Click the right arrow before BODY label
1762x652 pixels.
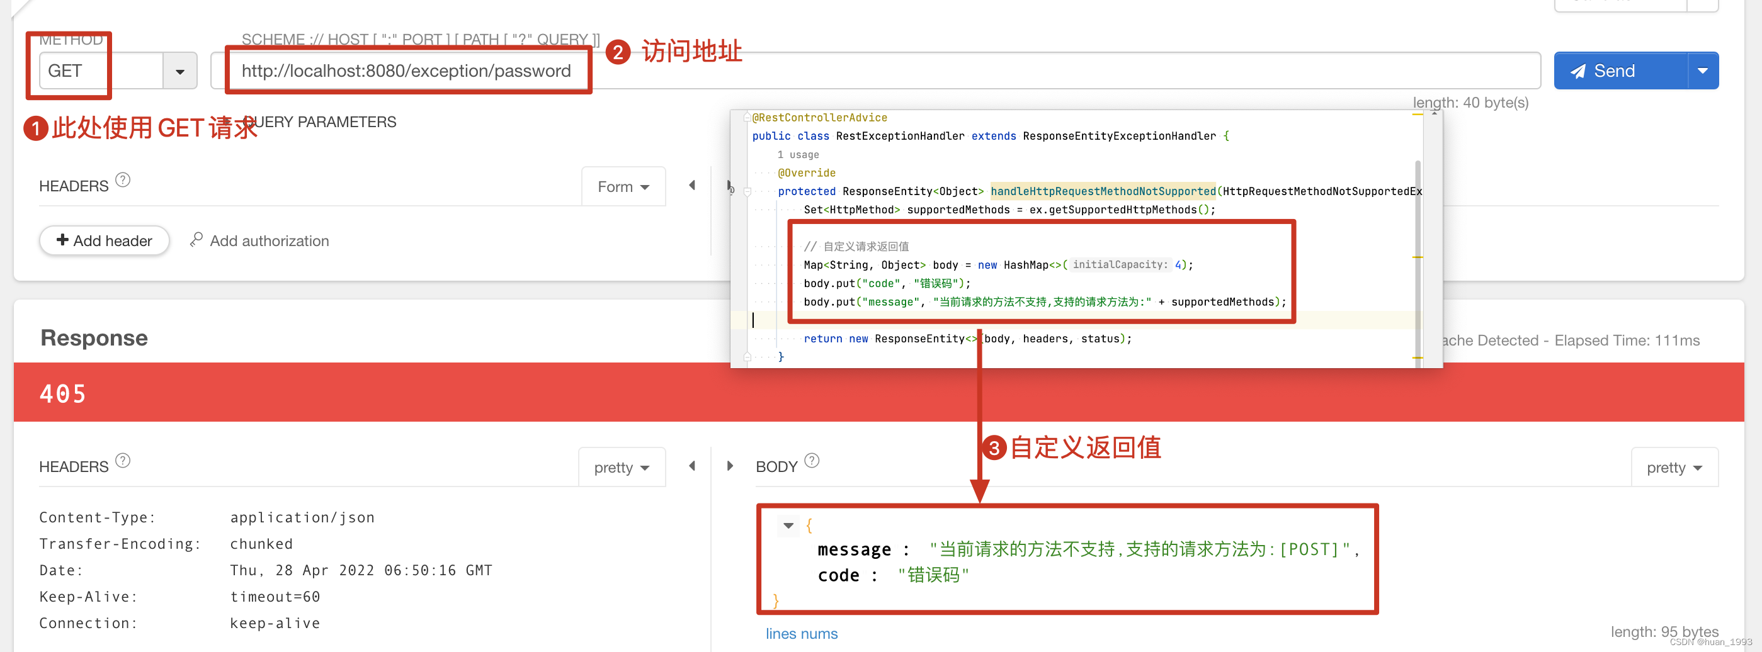click(x=730, y=466)
